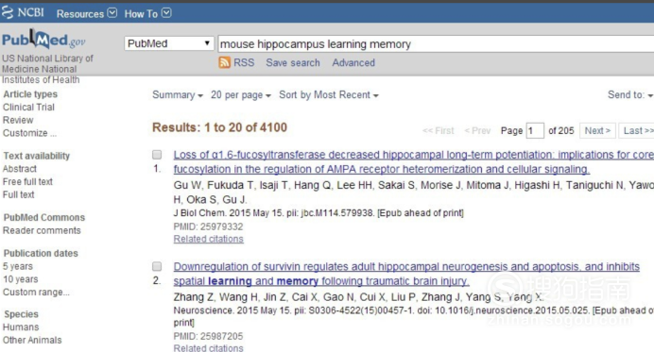654x352 pixels.
Task: Click the Save search link
Action: pyautogui.click(x=293, y=62)
